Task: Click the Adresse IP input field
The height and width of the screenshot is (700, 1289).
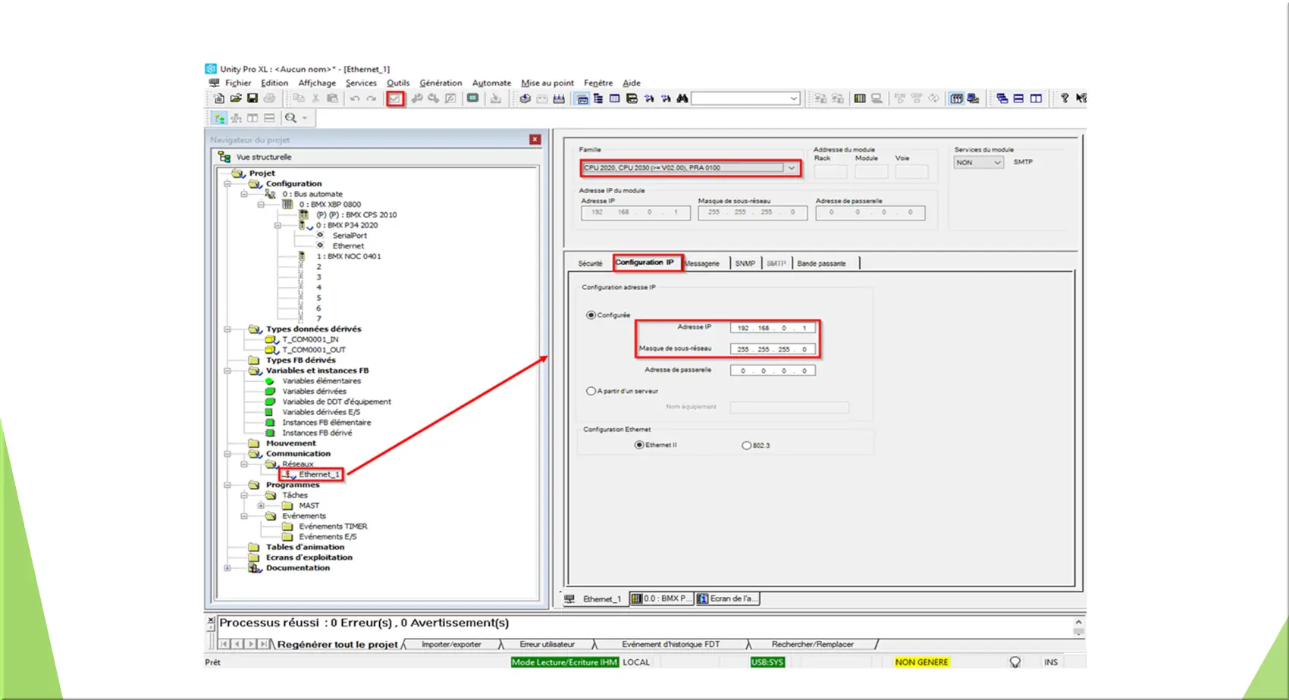Action: pos(773,328)
